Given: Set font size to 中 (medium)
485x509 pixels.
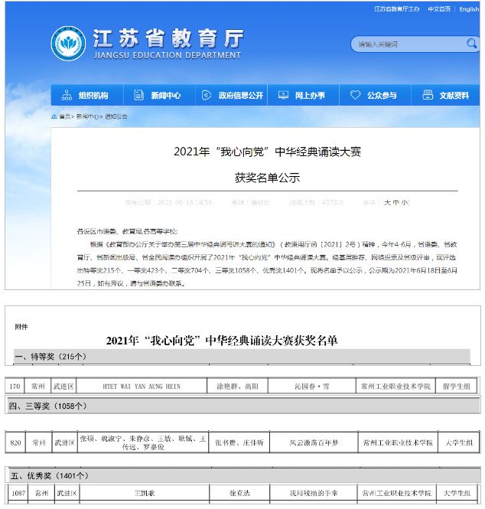Looking at the screenshot, I should tap(396, 203).
